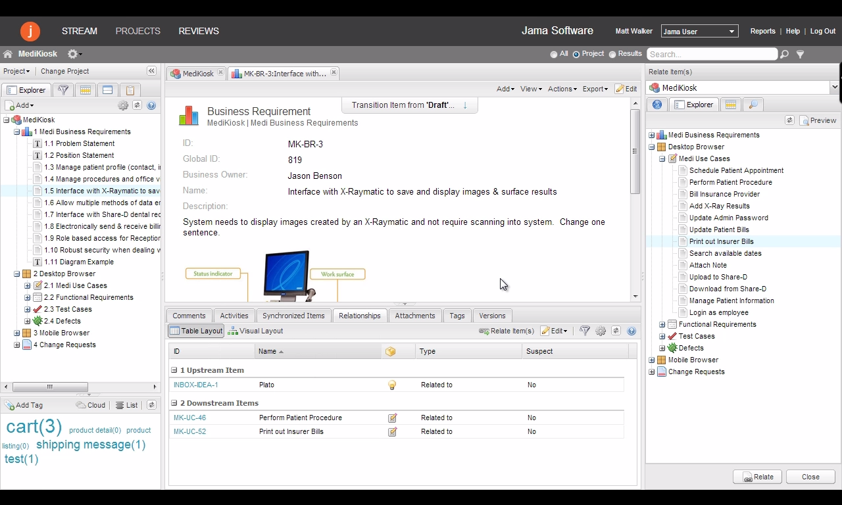The width and height of the screenshot is (842, 505).
Task: Open the INBOX-IDEA-1 link
Action: [x=196, y=385]
